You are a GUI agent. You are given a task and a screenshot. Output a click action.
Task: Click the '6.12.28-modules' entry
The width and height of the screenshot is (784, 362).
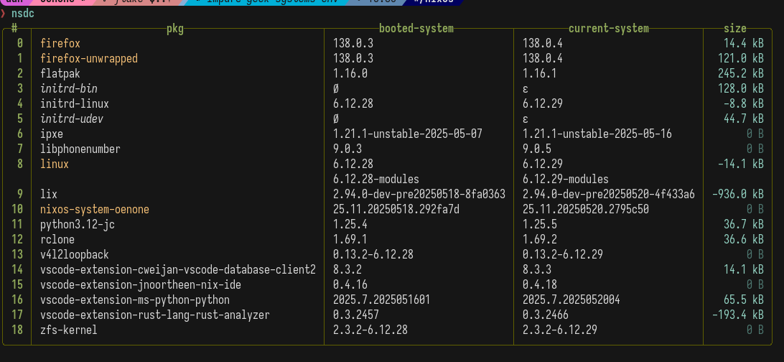click(376, 179)
